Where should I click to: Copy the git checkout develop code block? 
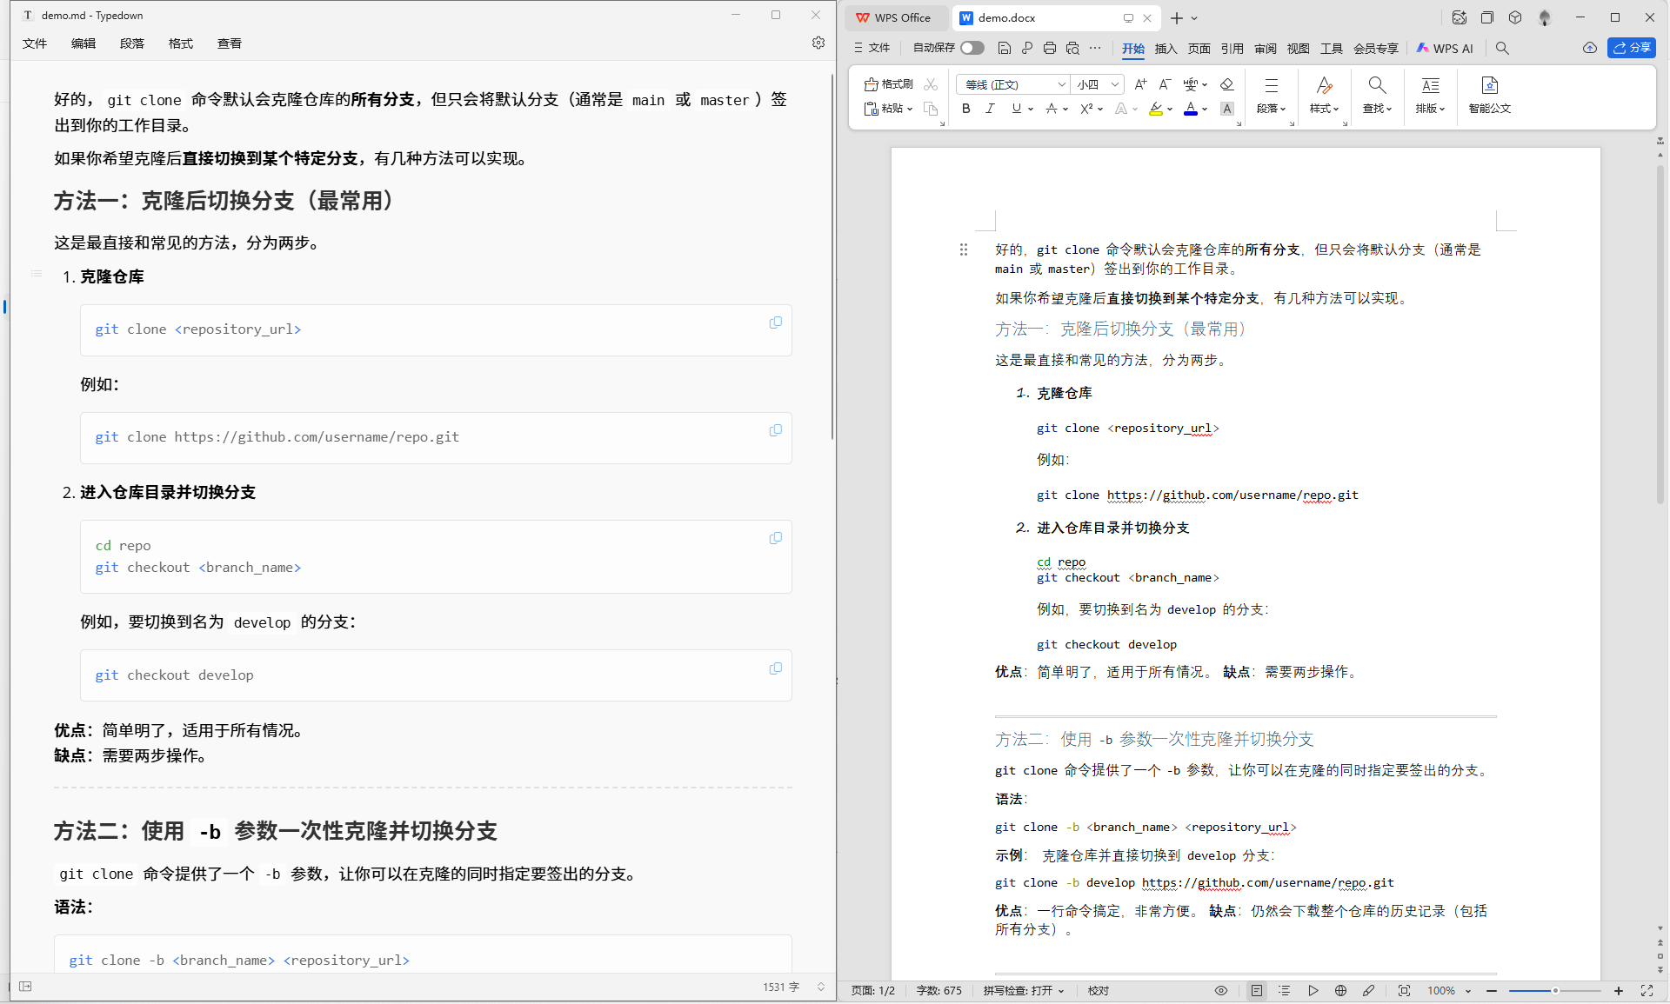coord(775,668)
